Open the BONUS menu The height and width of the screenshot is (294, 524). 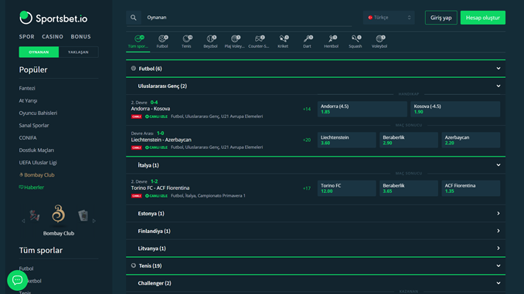(x=80, y=37)
